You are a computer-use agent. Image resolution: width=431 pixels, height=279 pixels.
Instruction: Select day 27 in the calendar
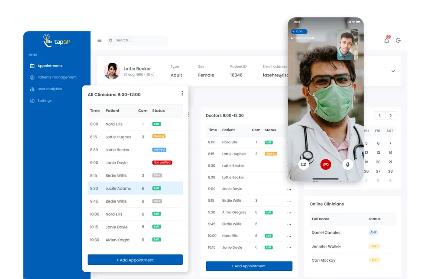pos(378,171)
